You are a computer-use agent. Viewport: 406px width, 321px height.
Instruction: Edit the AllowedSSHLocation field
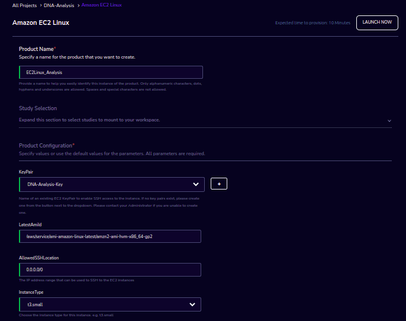click(110, 269)
